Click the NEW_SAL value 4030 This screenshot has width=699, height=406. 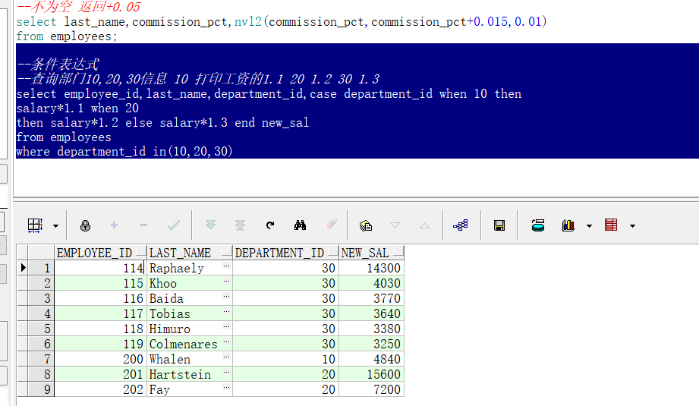(371, 283)
